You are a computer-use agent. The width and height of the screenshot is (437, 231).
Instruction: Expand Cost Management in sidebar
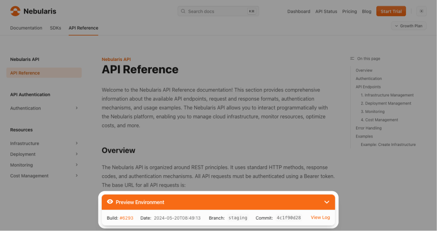click(x=77, y=176)
